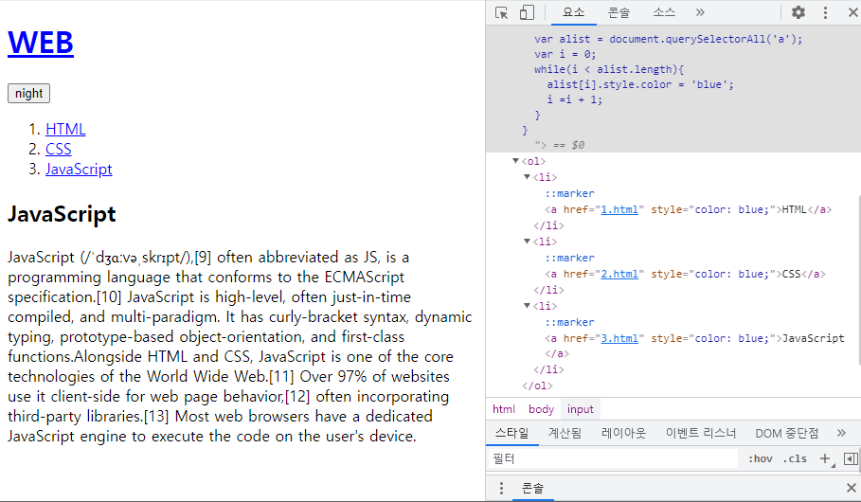
Task: Open the JavaScript list link
Action: 79,170
